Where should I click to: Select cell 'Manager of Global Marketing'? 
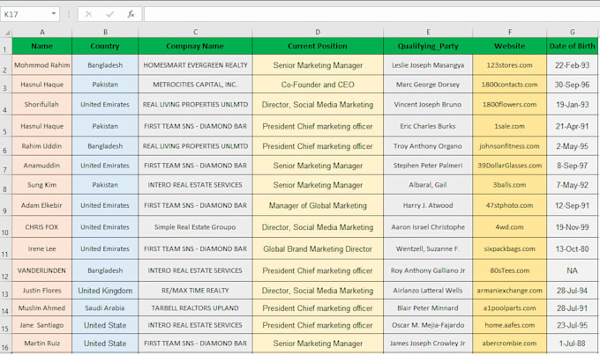(318, 205)
